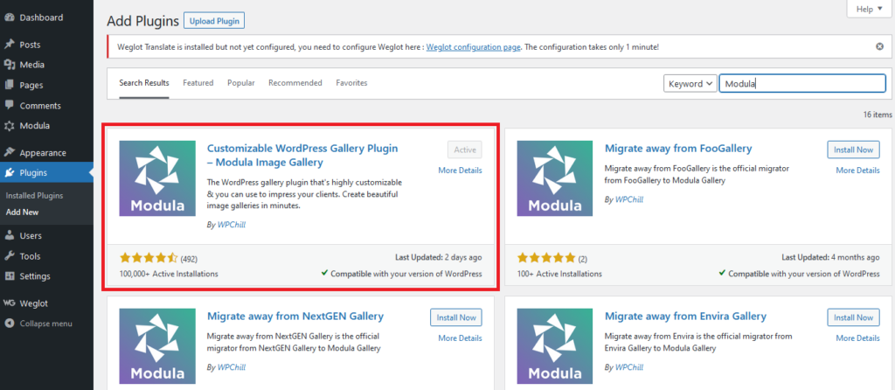The height and width of the screenshot is (390, 895).
Task: Open Posts via its pin icon
Action: (10, 45)
